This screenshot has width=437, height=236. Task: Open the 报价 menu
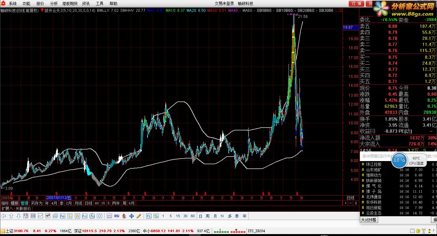[x=40, y=4]
